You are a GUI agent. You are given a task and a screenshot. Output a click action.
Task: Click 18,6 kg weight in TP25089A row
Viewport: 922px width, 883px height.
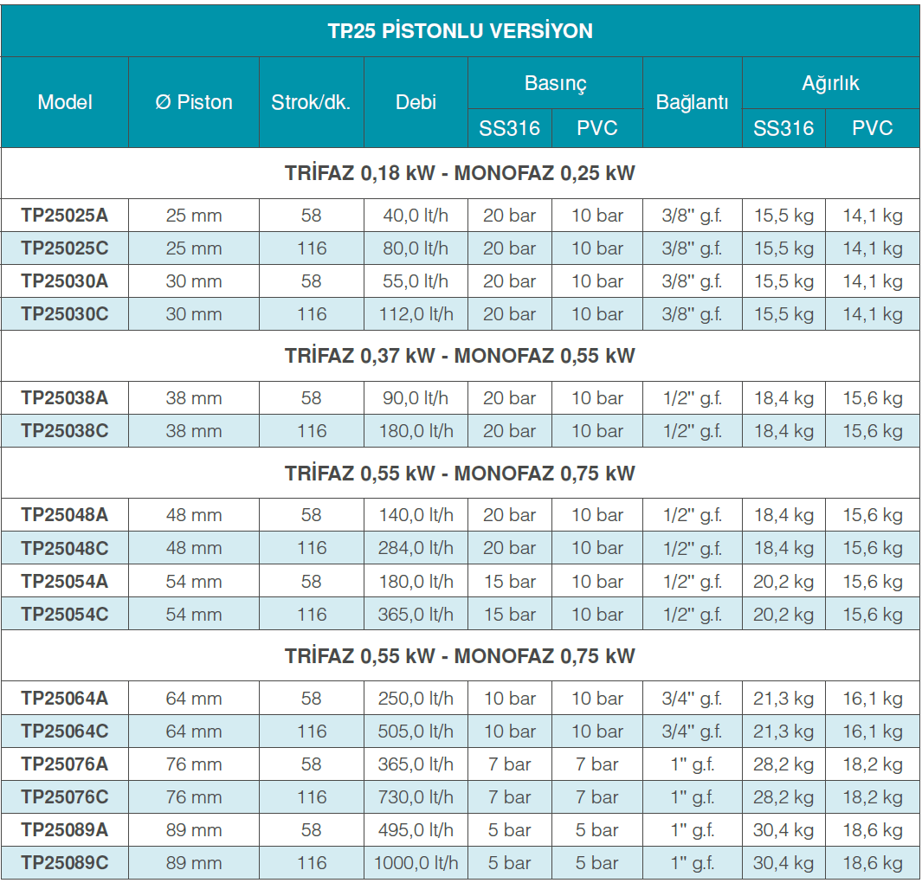pos(873,830)
